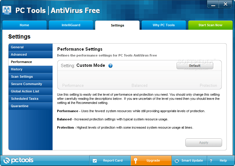Click the bold Protection description term
The image size is (235, 166).
tap(66, 127)
